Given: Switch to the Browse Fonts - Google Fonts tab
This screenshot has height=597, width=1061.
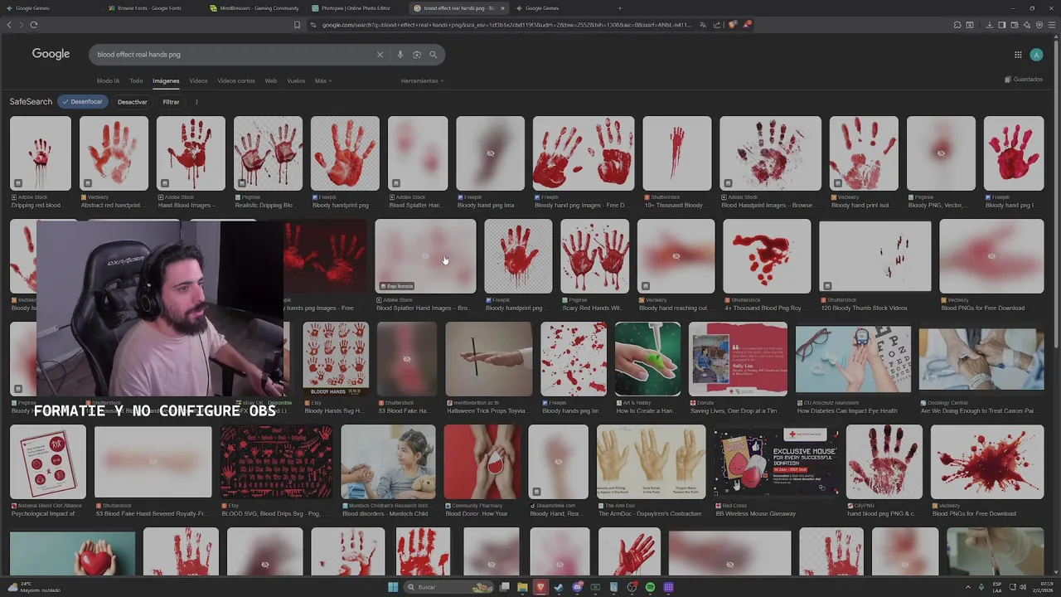Looking at the screenshot, I should (x=149, y=8).
